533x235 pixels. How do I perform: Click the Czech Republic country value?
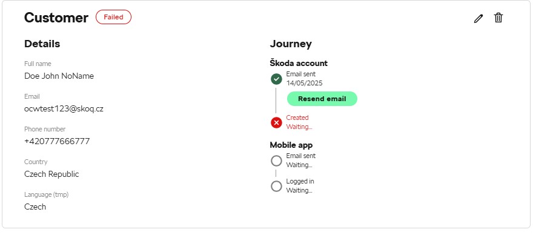point(51,174)
